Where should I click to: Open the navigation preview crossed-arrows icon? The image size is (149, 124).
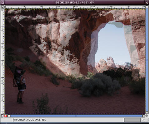[147, 116]
